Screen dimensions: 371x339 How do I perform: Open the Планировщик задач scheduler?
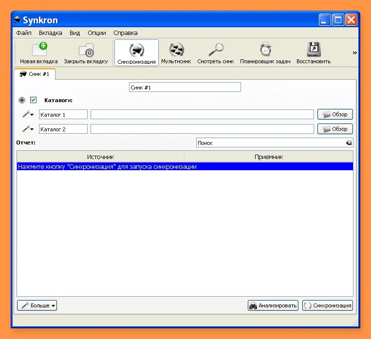265,53
